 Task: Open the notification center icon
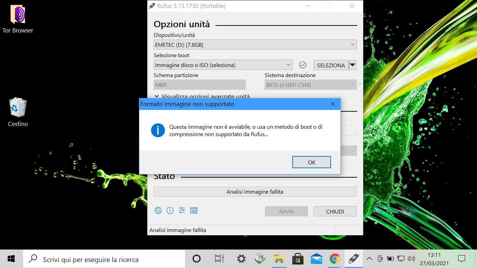(x=461, y=259)
